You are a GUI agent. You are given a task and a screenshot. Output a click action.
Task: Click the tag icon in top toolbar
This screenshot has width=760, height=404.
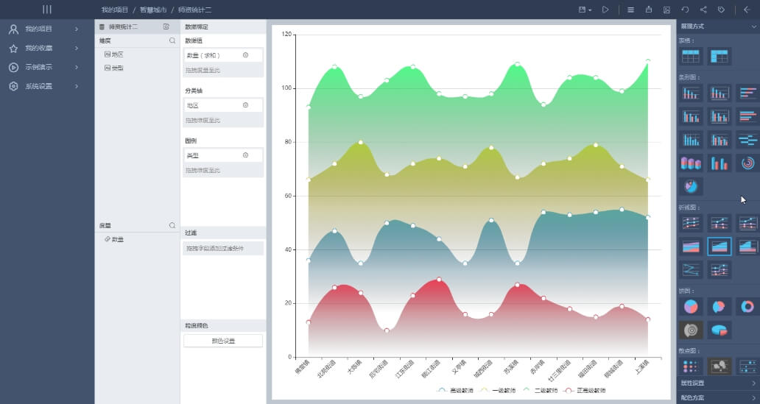click(x=721, y=10)
